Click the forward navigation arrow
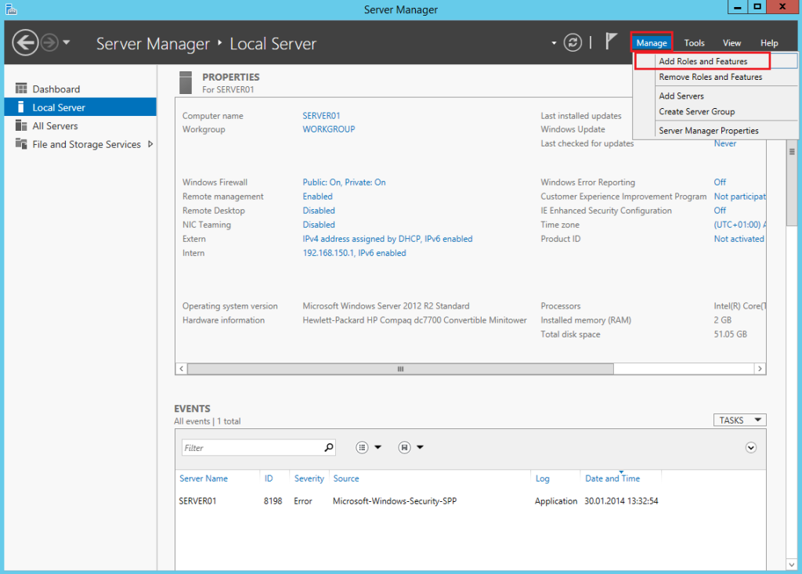Screen dimensions: 802x574 (x=49, y=42)
